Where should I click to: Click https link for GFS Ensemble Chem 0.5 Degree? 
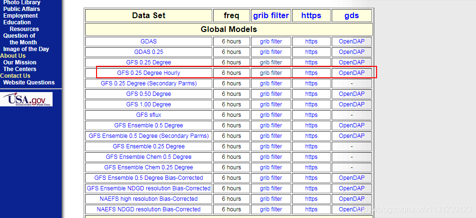tap(311, 157)
